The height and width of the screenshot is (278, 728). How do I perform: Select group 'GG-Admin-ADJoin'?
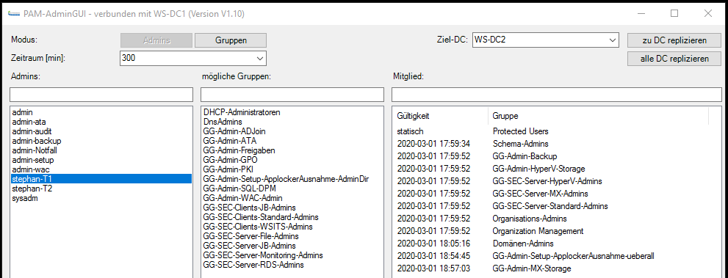[x=292, y=131]
